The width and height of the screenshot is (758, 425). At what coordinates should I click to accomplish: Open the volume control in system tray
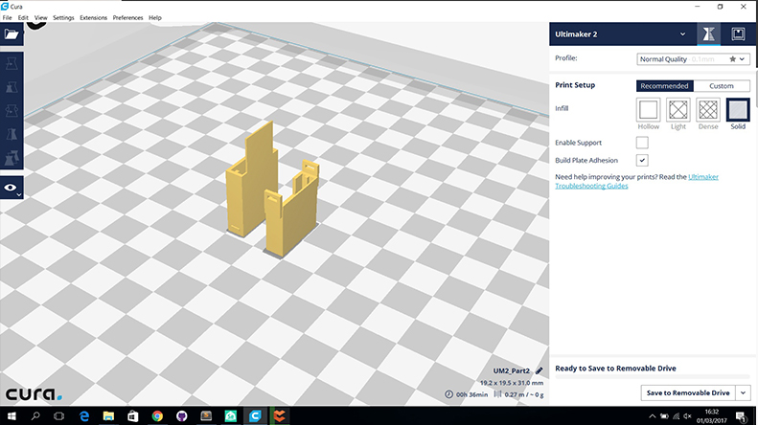pos(687,415)
